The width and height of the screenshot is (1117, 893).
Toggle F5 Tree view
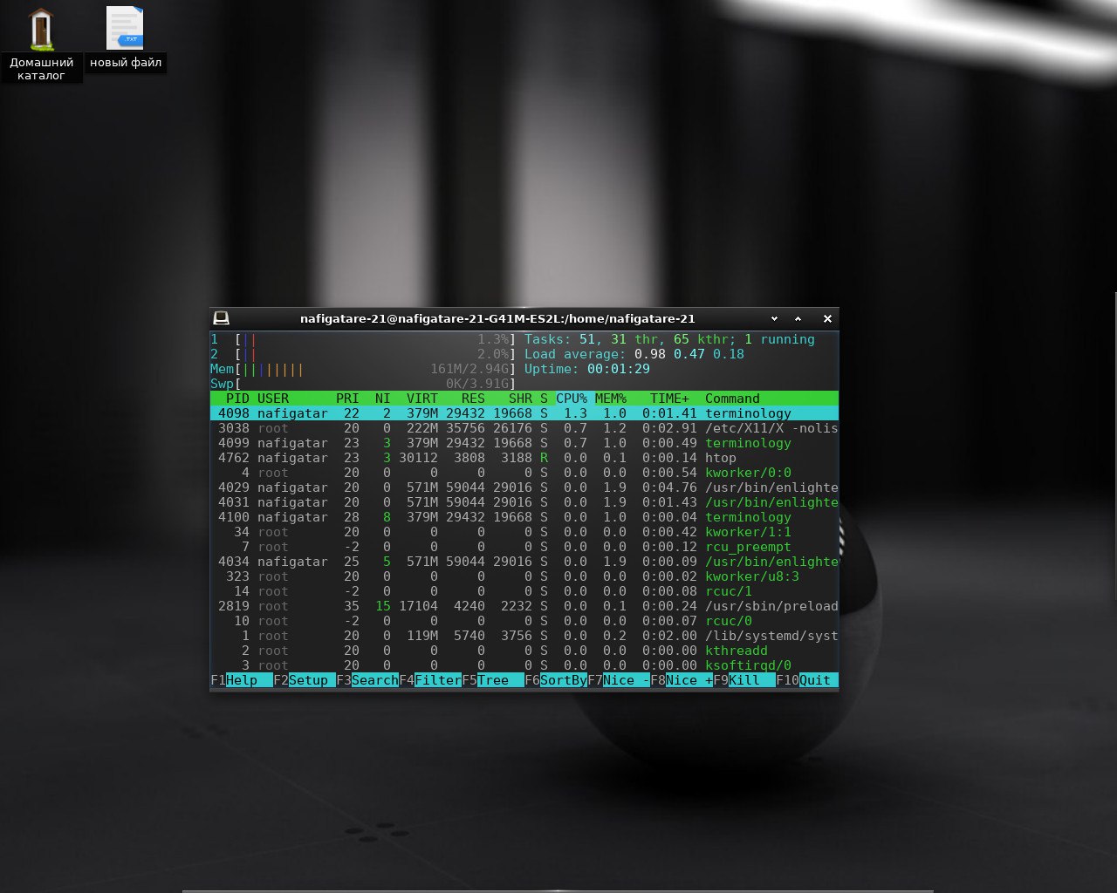point(493,680)
